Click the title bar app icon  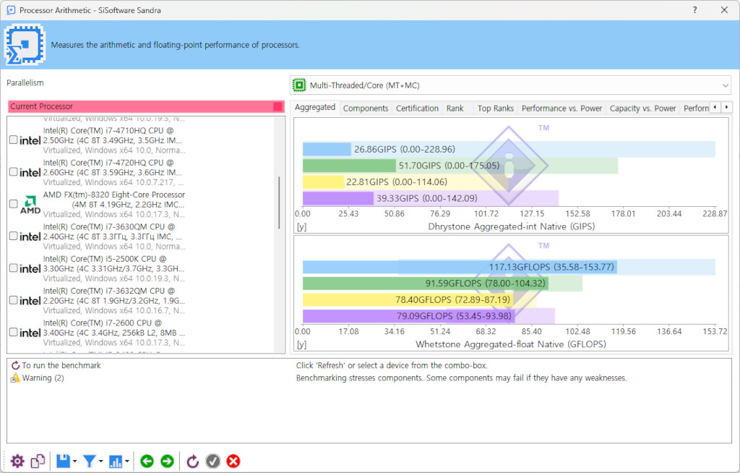(x=10, y=10)
